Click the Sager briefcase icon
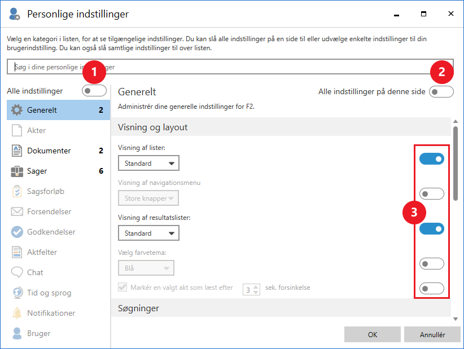 tap(17, 171)
